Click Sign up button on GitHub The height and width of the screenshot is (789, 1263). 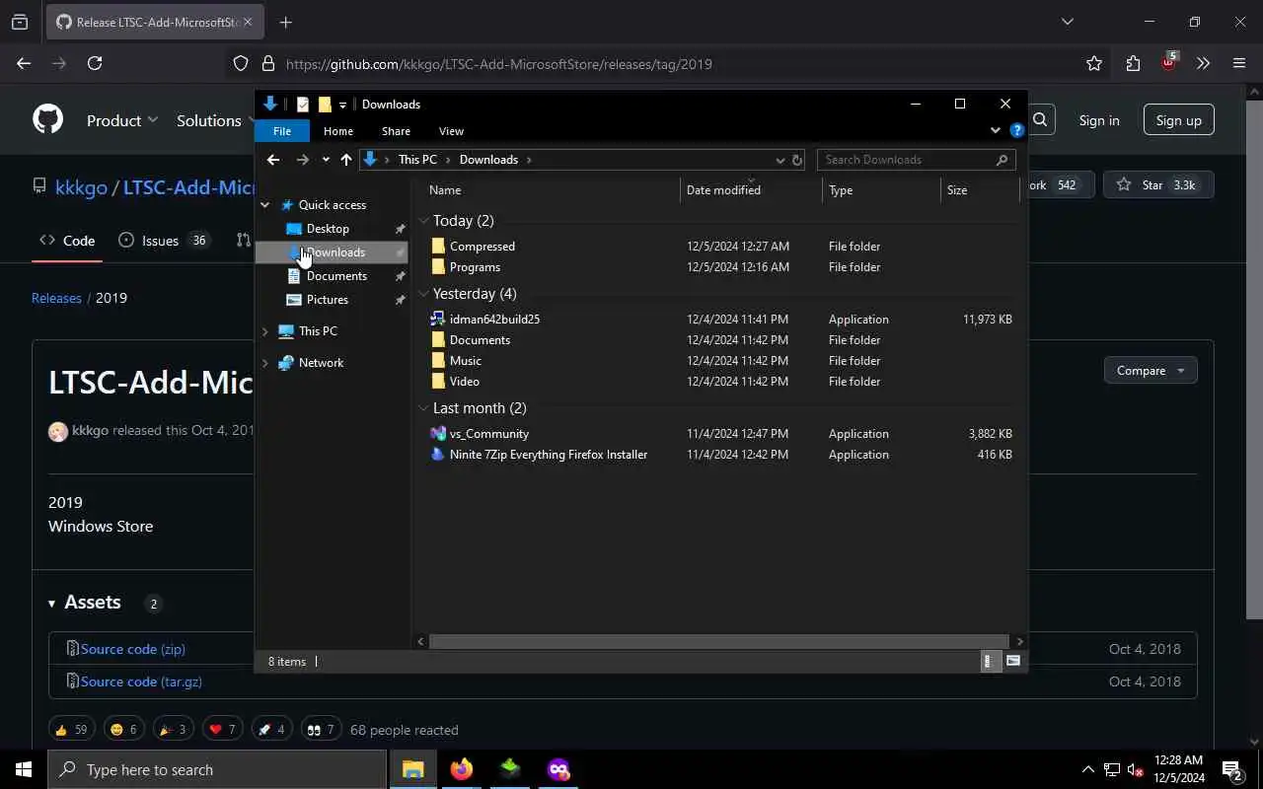coord(1178,120)
